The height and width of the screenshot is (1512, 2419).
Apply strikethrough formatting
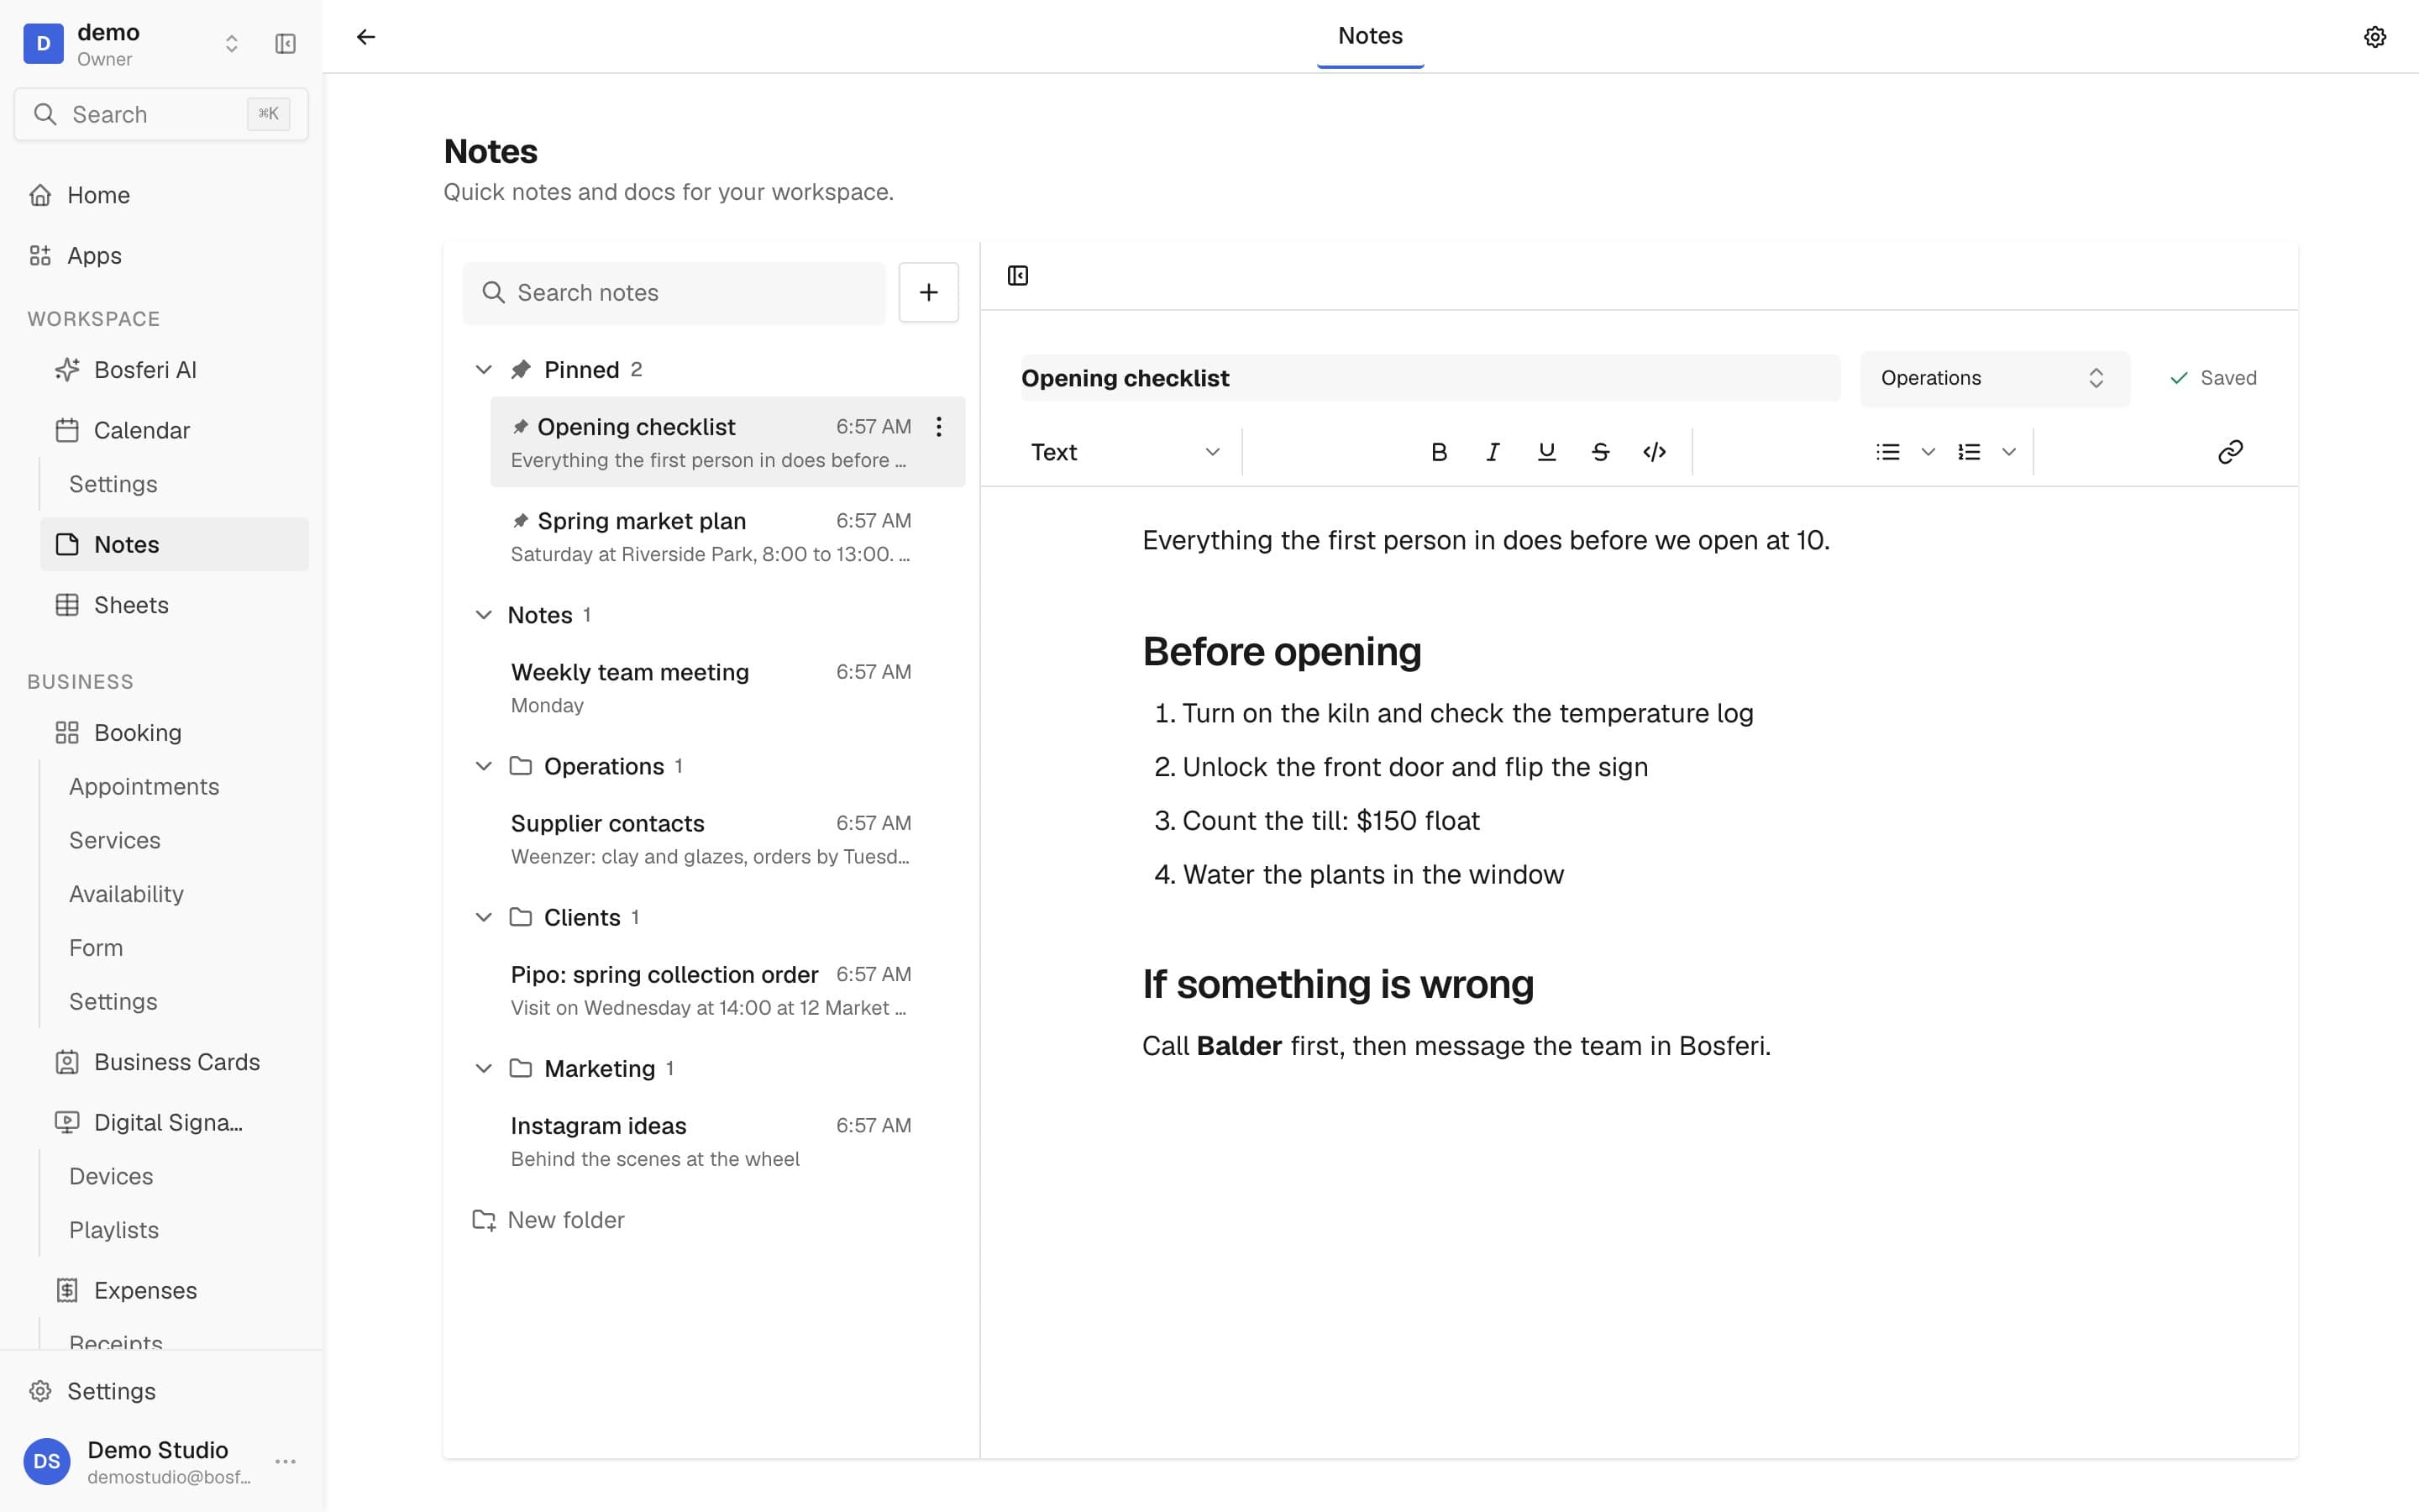1600,452
